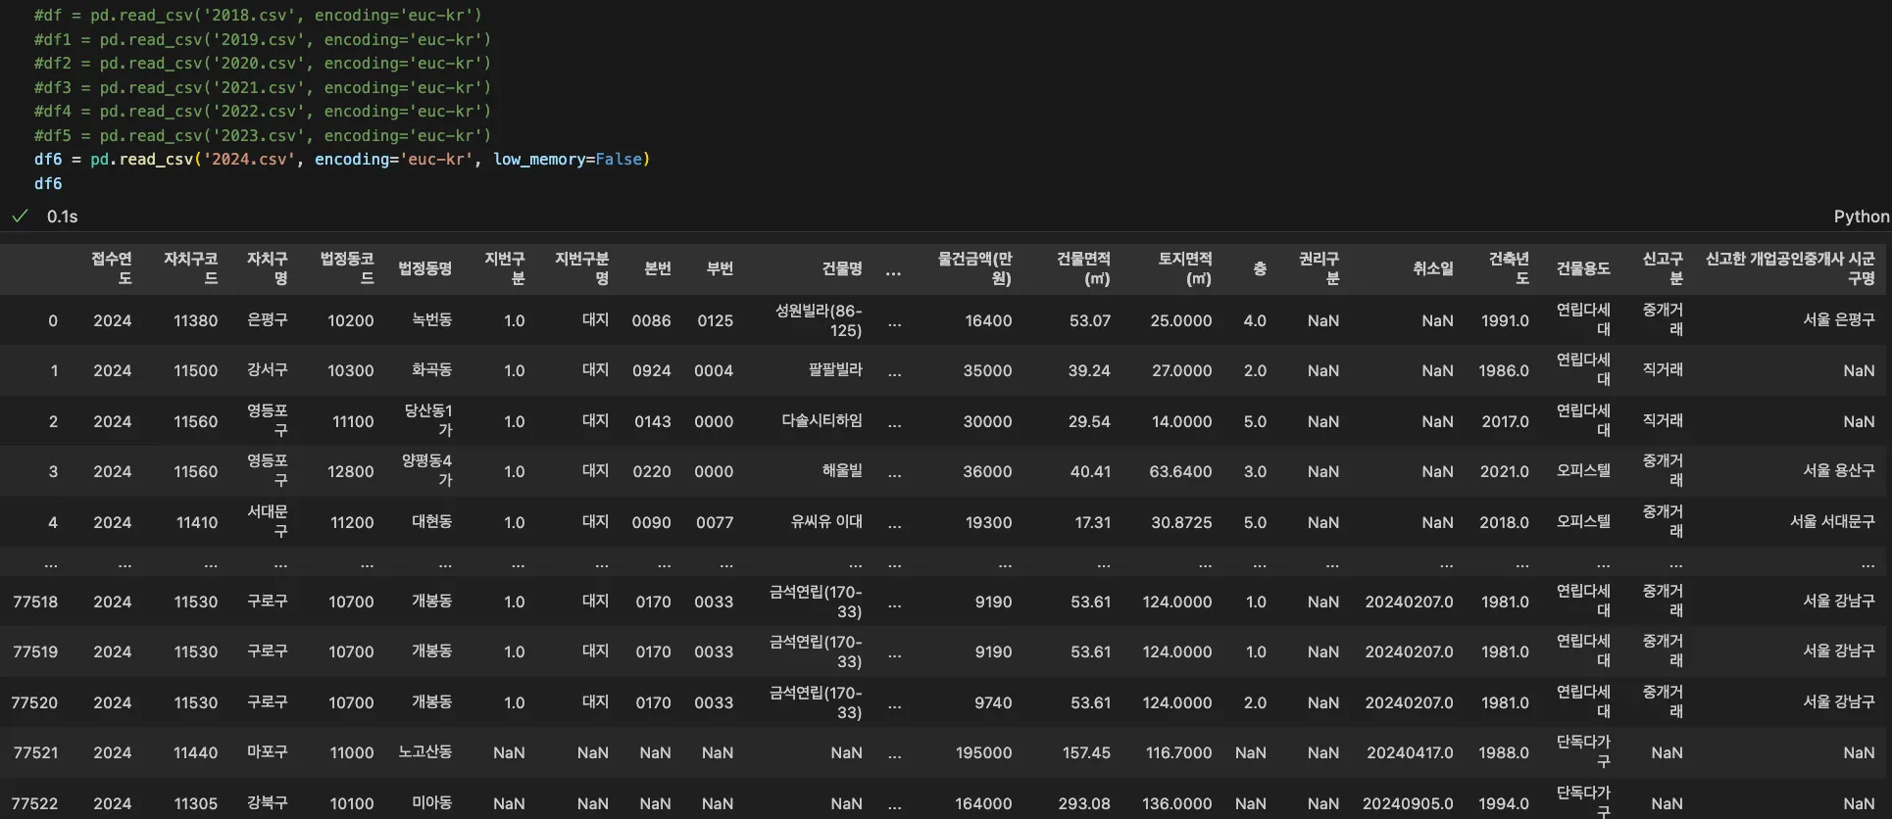Select the 법정동명 column header
1892x819 pixels.
(x=424, y=268)
